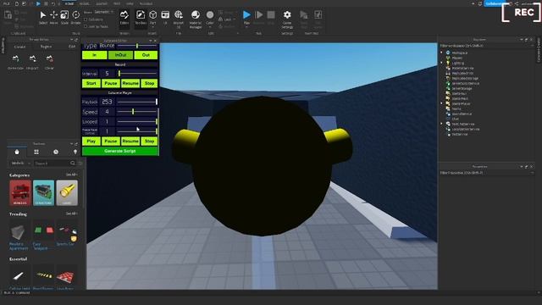
Task: Click the Cutscene Player Play button
Action: (x=91, y=141)
